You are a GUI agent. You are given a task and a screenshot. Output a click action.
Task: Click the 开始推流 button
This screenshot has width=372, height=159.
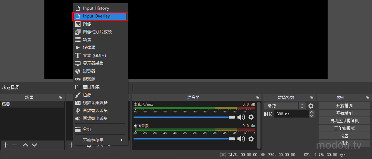(344, 106)
